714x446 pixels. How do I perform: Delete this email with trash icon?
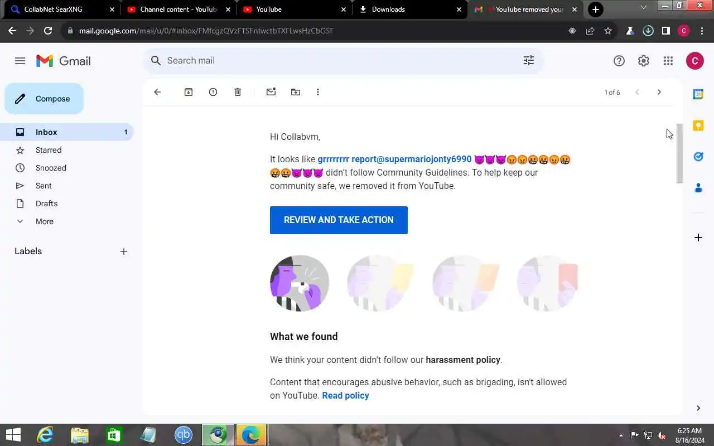[238, 92]
